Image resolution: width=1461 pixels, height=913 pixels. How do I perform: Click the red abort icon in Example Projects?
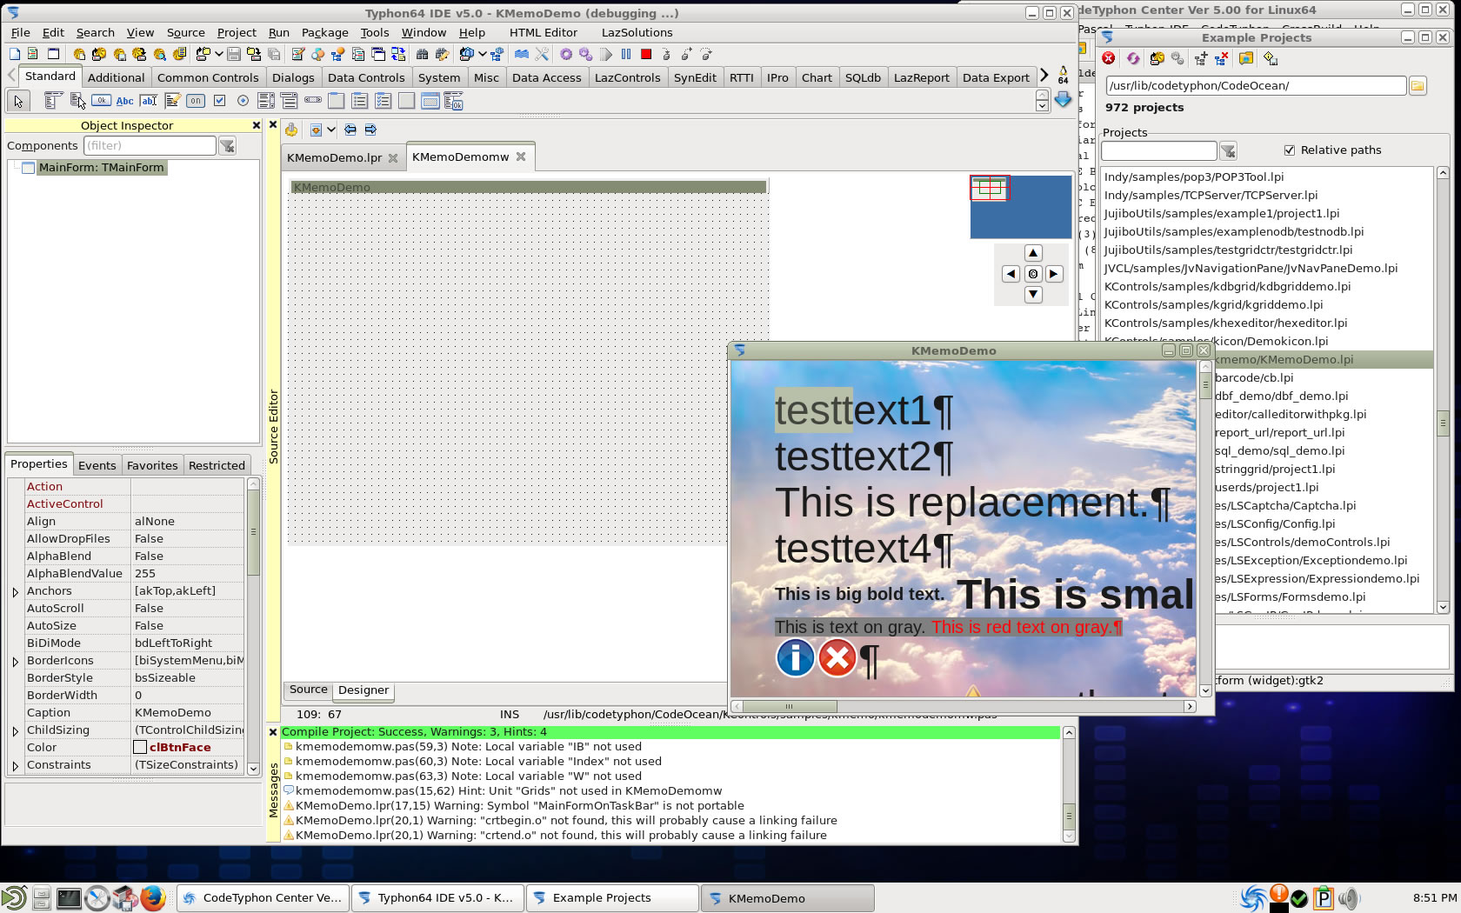[1109, 58]
